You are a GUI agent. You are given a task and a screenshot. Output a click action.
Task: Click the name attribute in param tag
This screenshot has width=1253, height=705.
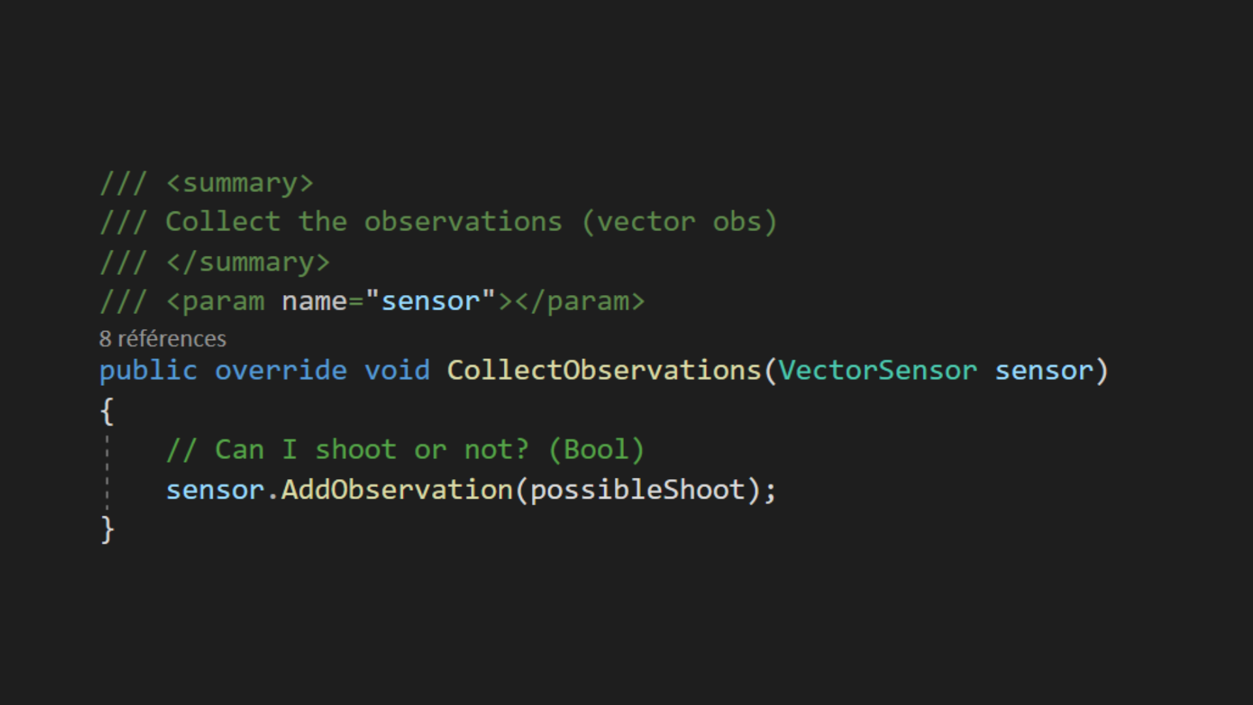[x=314, y=302]
